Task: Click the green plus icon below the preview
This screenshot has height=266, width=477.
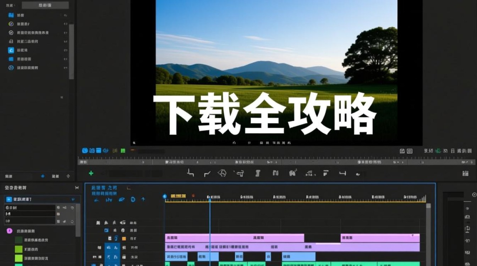Action: (x=91, y=173)
